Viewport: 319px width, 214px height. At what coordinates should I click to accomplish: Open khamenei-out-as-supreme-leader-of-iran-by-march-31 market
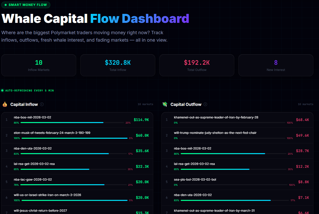pyautogui.click(x=237, y=210)
